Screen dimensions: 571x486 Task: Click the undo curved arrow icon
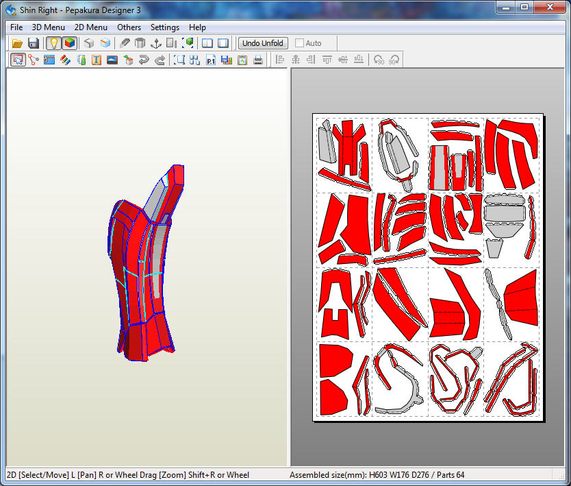144,60
